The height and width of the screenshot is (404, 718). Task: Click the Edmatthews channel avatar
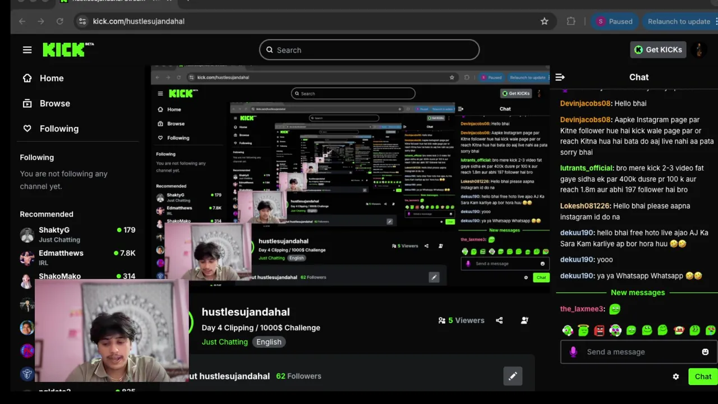[27, 258]
